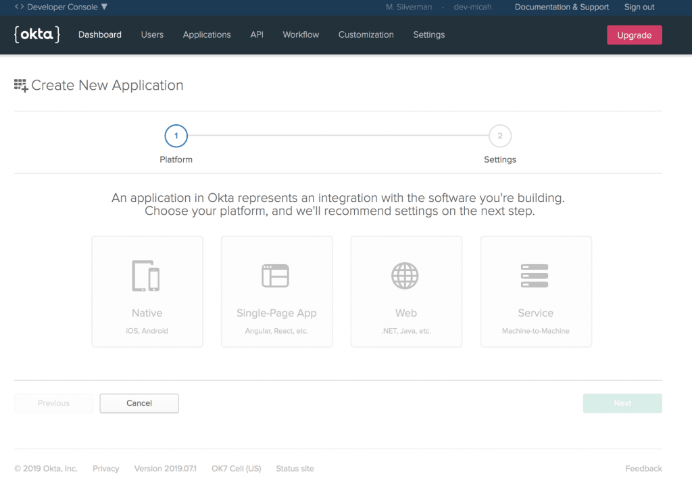This screenshot has height=487, width=692.
Task: Open the Settings navigation menu
Action: click(429, 34)
